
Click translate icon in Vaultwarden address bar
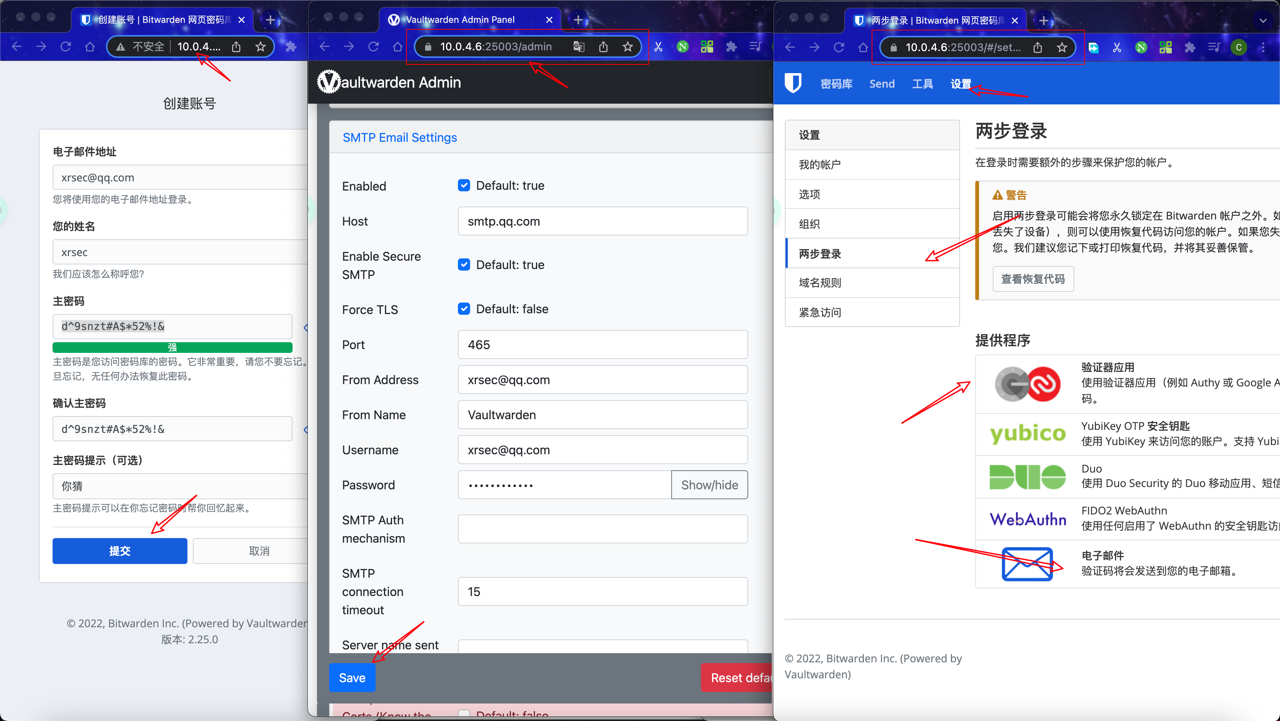(579, 47)
